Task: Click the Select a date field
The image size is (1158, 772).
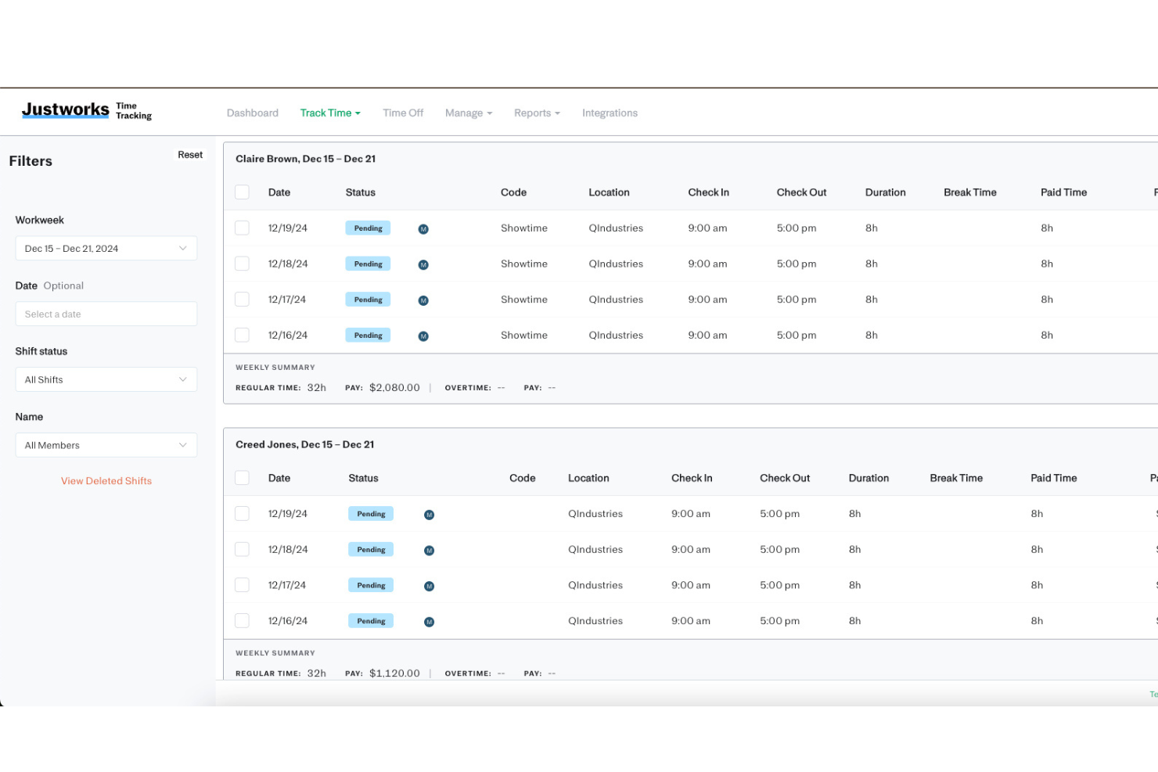Action: tap(106, 314)
